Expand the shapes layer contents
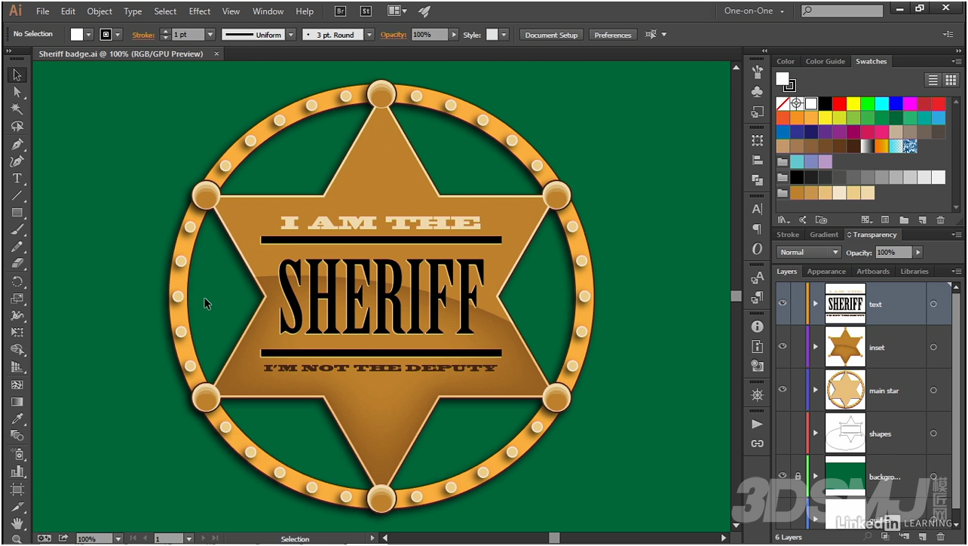The height and width of the screenshot is (546, 968). (816, 433)
